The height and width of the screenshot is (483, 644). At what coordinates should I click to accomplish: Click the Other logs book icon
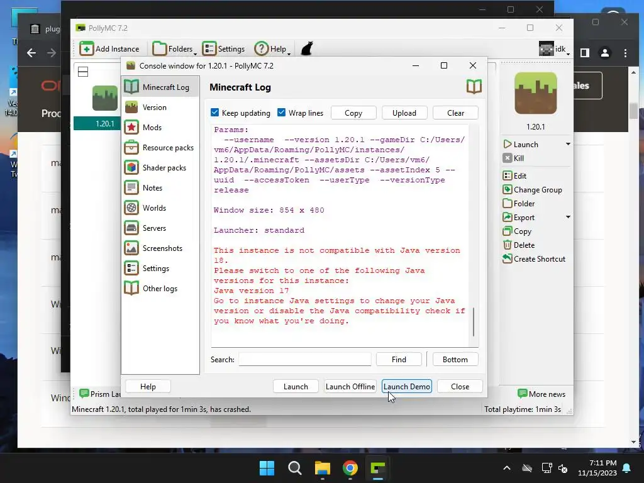[x=131, y=288]
